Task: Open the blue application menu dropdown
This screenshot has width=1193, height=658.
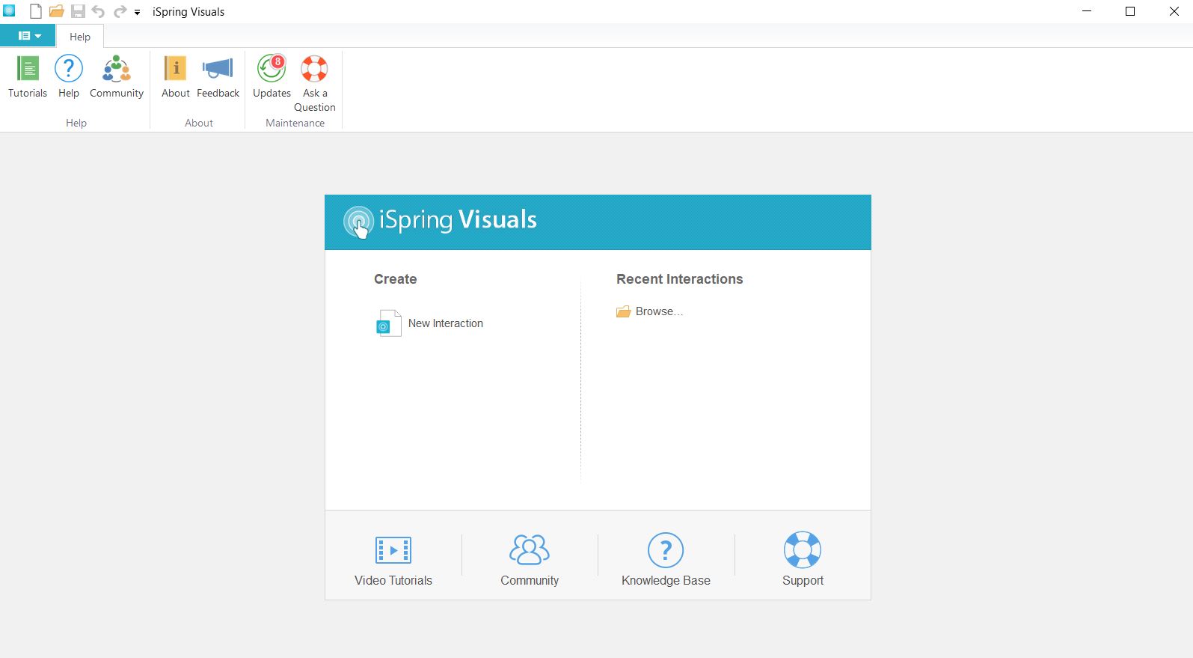Action: tap(28, 36)
